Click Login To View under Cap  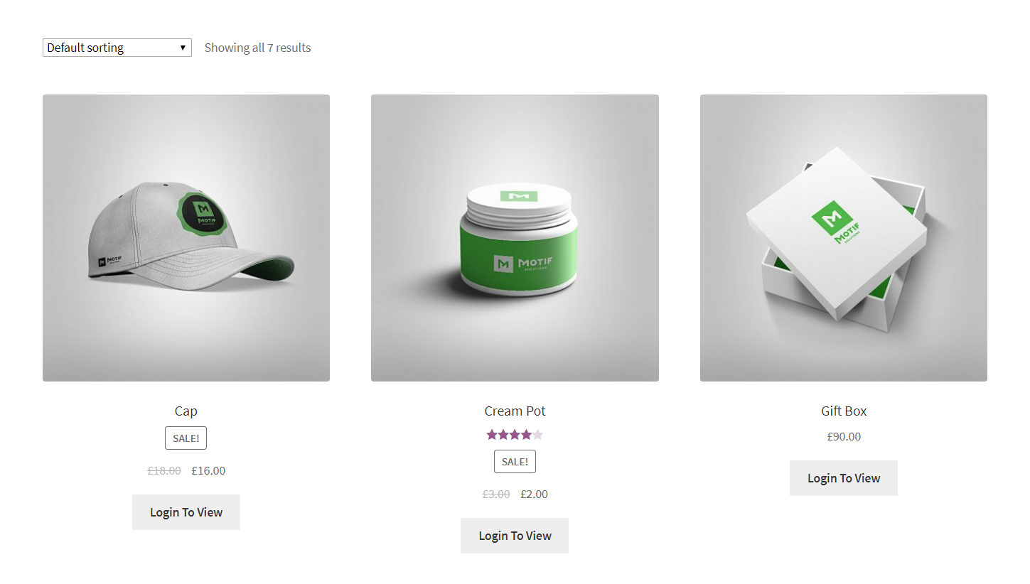pos(186,512)
